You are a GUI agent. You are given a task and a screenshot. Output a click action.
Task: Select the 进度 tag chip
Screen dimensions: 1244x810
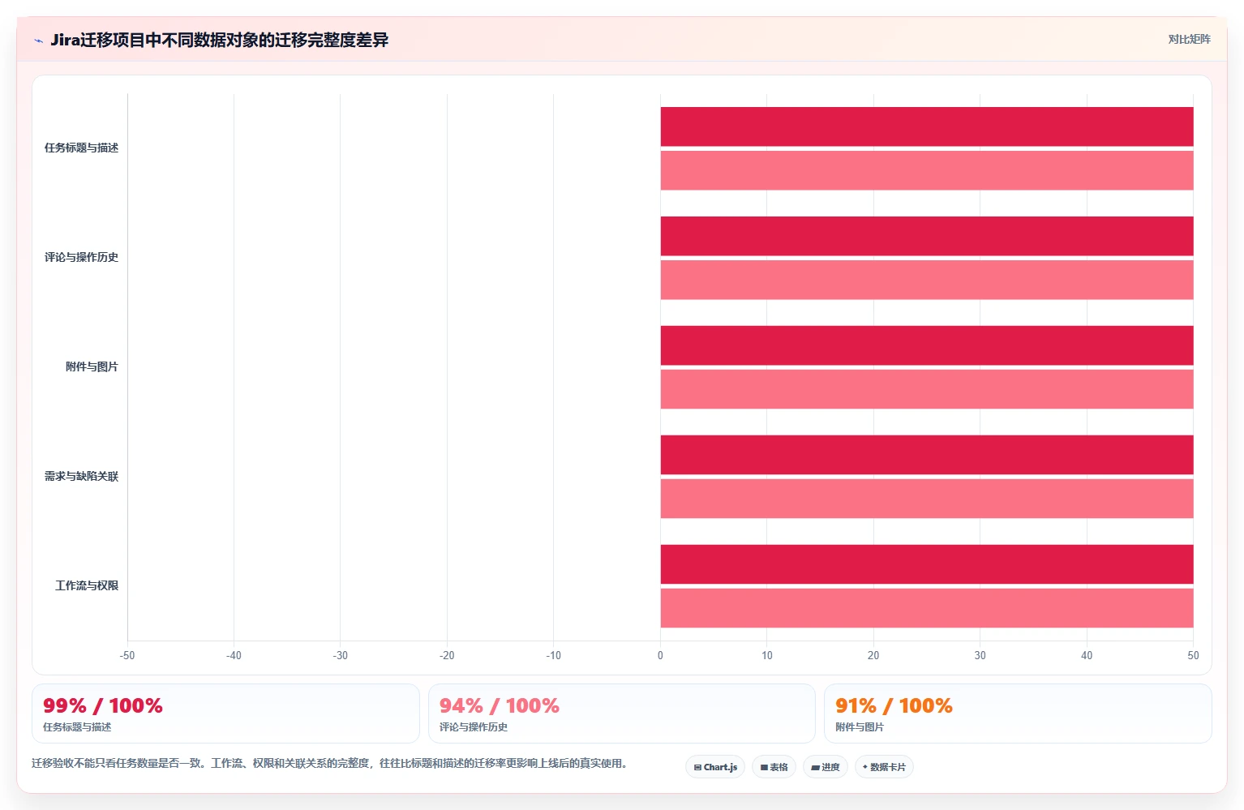826,767
